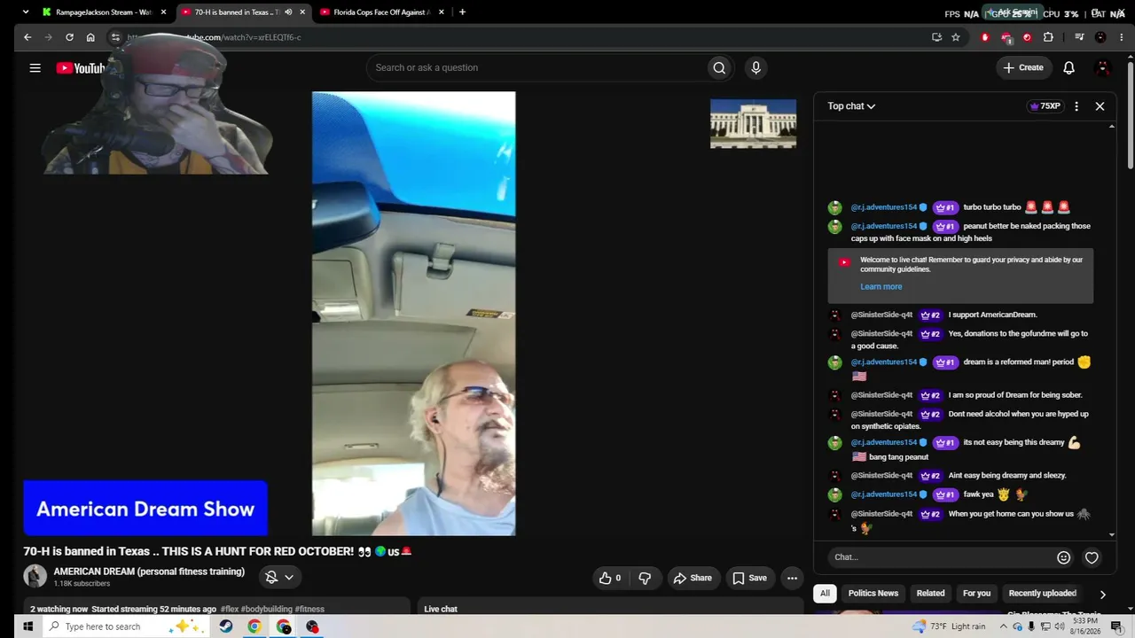Open the browser Extensions puzzle icon
Image resolution: width=1135 pixels, height=638 pixels.
(x=1048, y=37)
